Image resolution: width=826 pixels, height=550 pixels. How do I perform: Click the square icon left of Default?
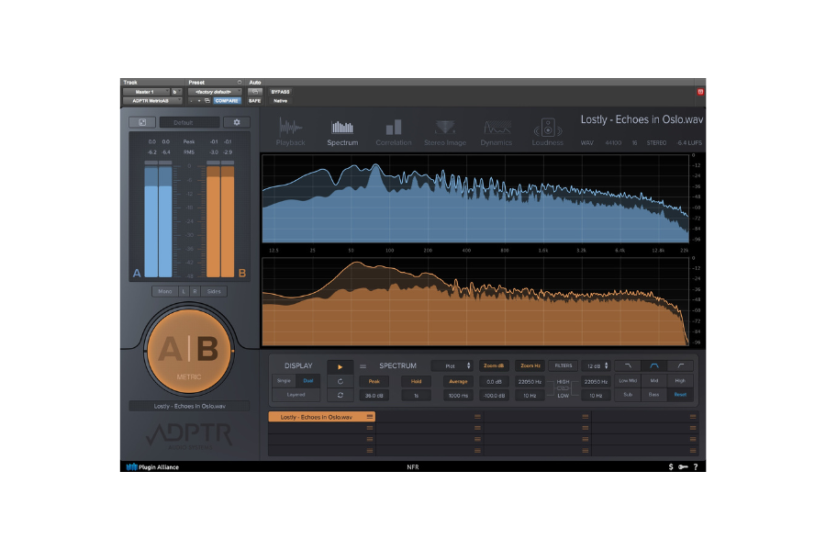coord(142,122)
